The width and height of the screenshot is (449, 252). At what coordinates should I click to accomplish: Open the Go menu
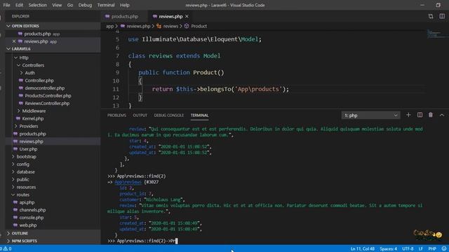tap(70, 5)
